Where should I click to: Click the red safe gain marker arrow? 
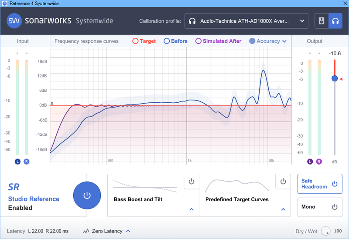(x=341, y=79)
